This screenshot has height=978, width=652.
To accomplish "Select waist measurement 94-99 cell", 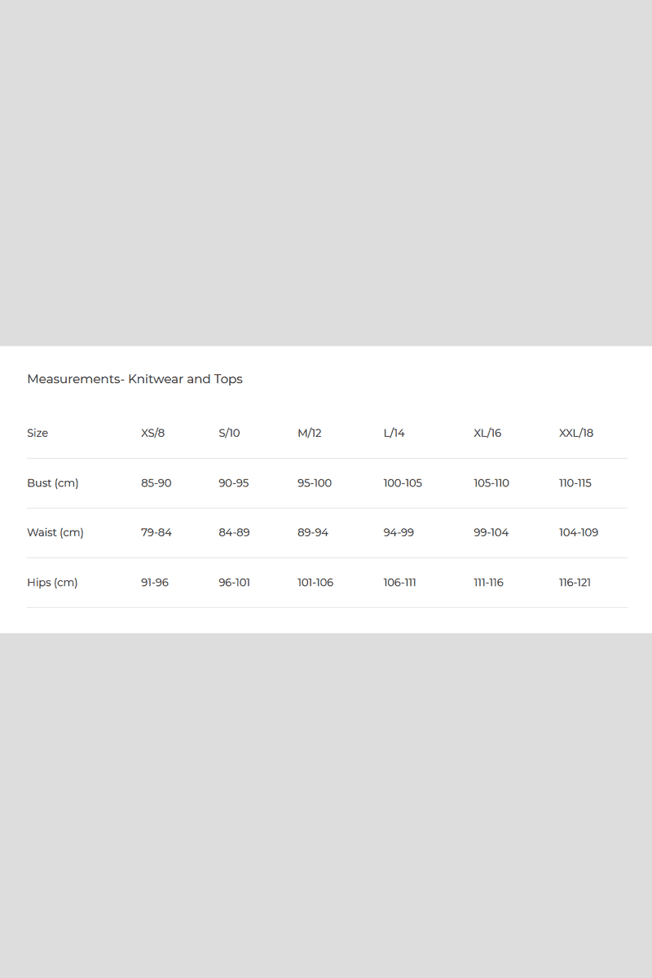I will [x=399, y=533].
